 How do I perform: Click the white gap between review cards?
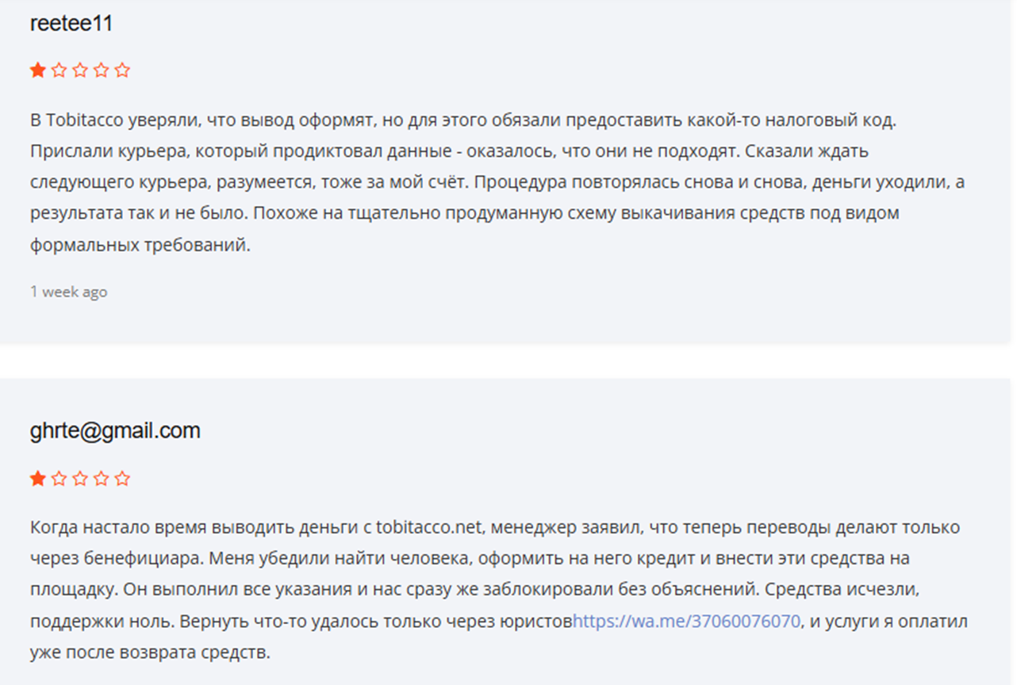click(508, 362)
